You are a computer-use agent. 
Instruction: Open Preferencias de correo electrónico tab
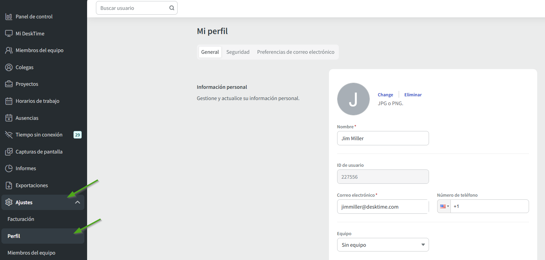click(296, 52)
